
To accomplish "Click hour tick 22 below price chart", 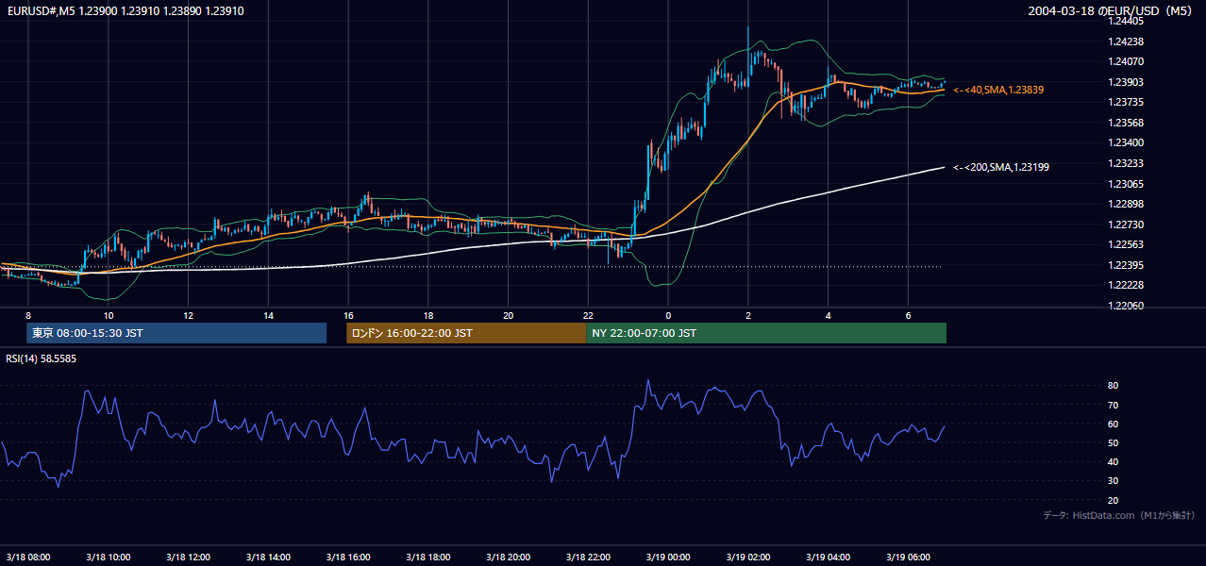I will tap(588, 315).
